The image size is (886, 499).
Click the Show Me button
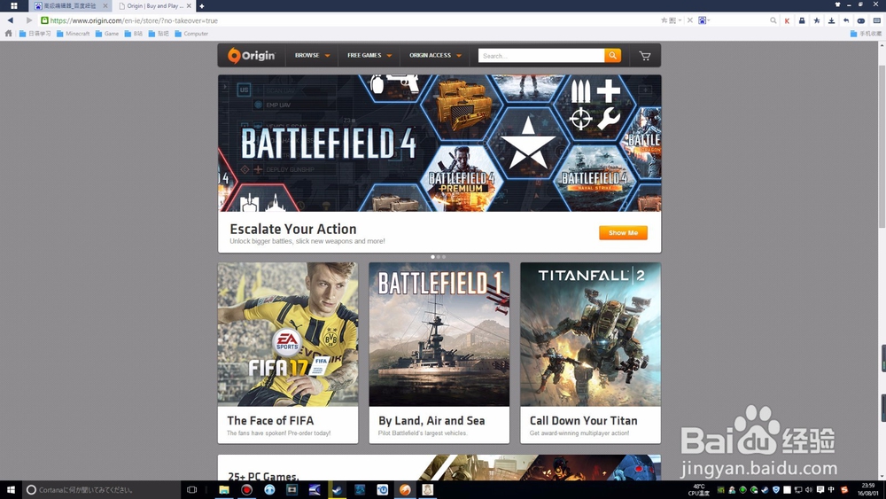623,233
